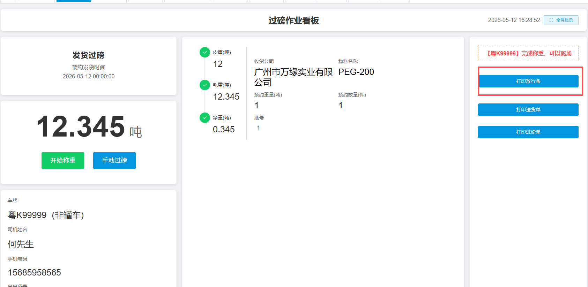Viewport: 588px width, 287px height.
Task: Click the gross weight value 12.345 under 毛重
Action: (226, 96)
